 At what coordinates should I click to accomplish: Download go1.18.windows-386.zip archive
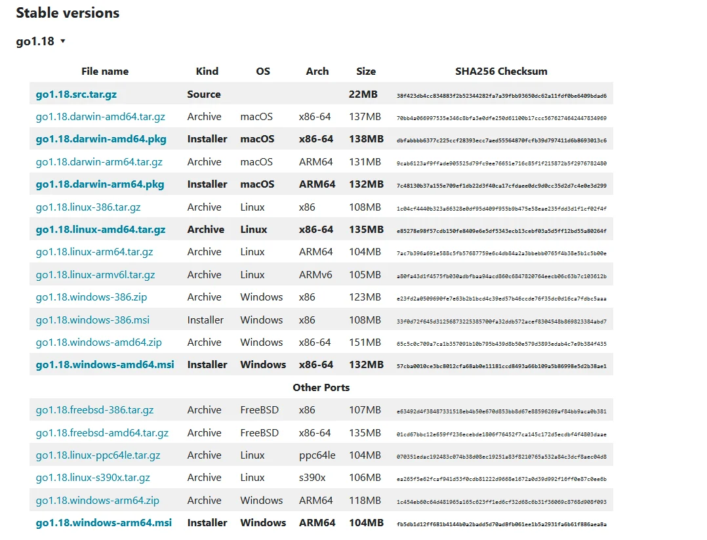(x=91, y=297)
